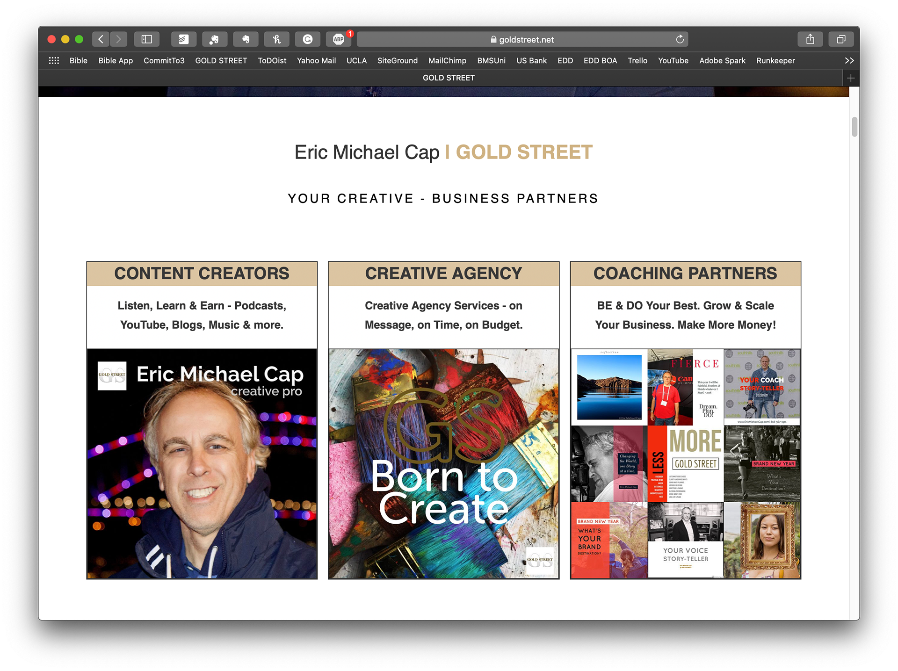Click the Gold Street watermark on paintbrush image

(x=540, y=560)
